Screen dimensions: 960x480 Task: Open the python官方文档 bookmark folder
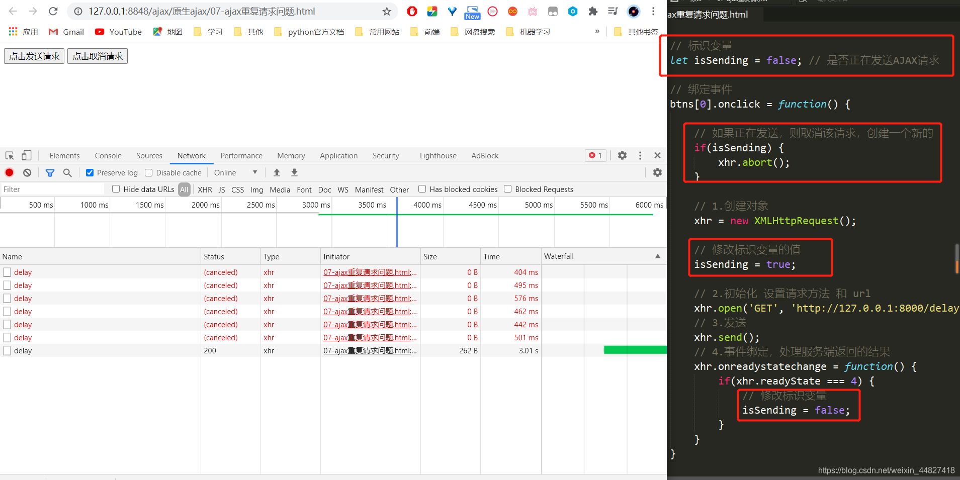pyautogui.click(x=309, y=32)
